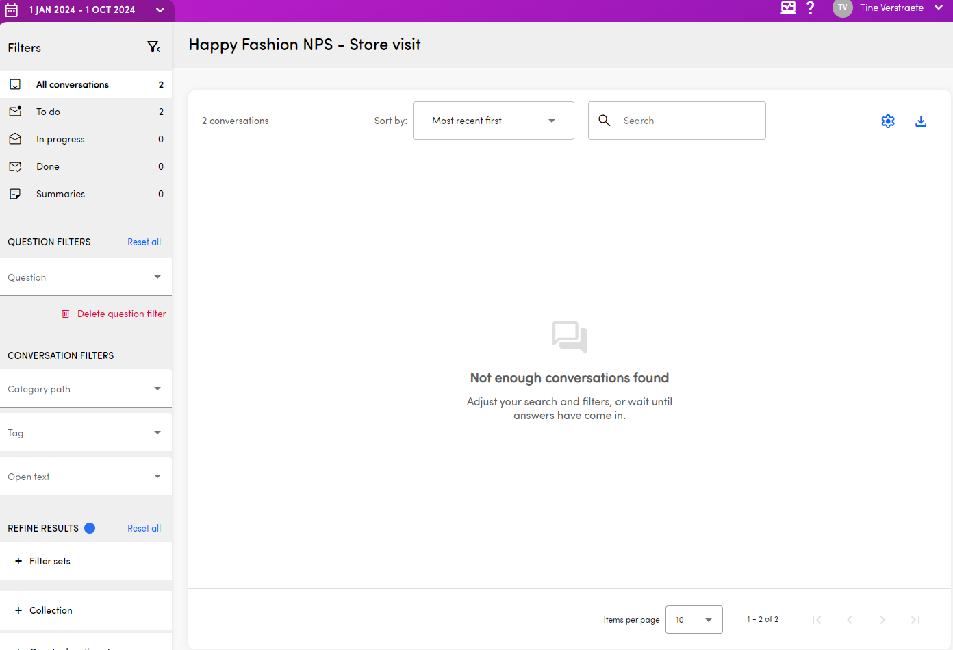Open the Category path dropdown
953x650 pixels.
[x=86, y=388]
